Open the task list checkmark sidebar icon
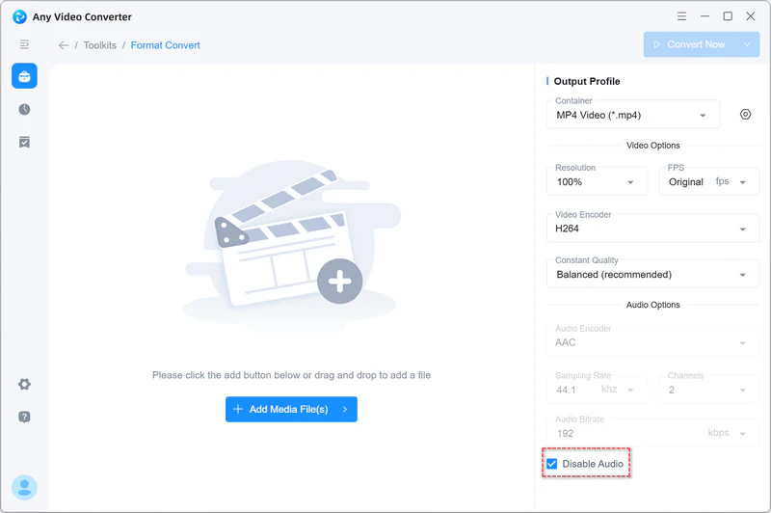 [25, 142]
